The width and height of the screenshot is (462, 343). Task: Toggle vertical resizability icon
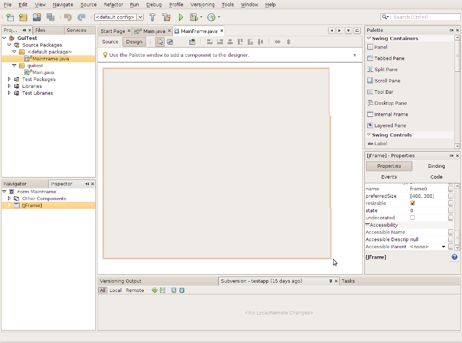(288, 42)
